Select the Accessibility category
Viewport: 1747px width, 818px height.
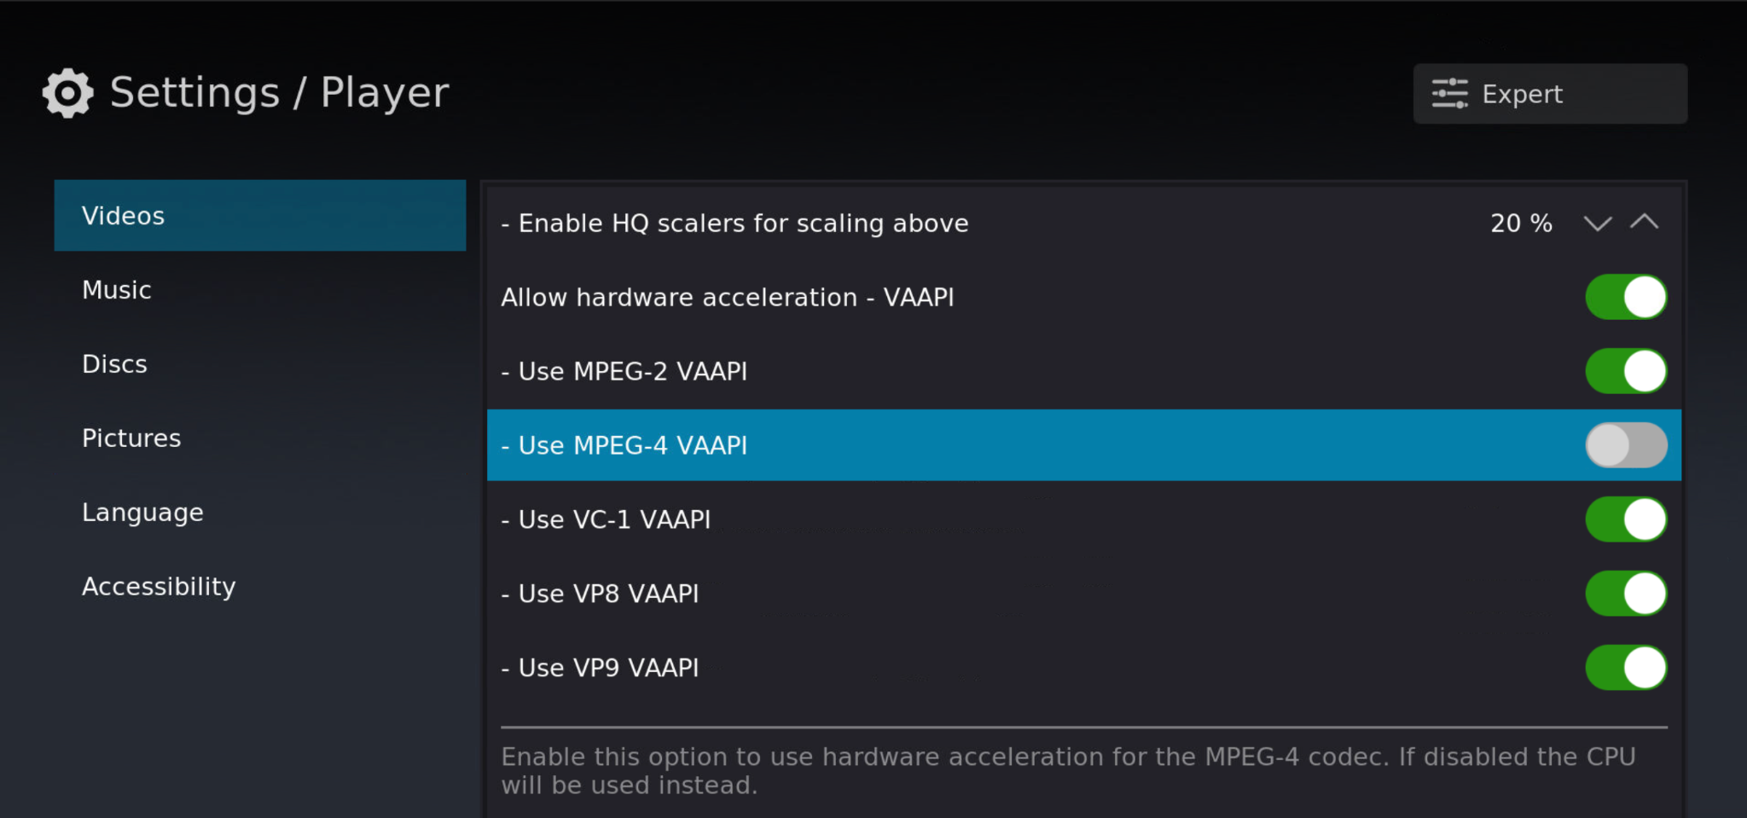[159, 587]
